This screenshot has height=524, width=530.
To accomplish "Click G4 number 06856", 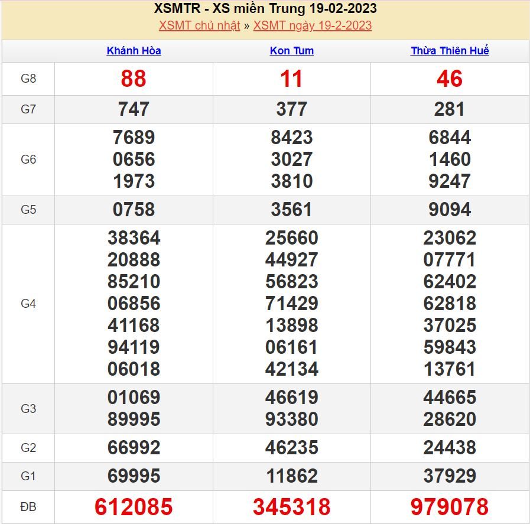I will [x=134, y=304].
